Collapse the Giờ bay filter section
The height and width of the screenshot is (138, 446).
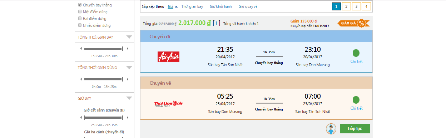(129, 98)
